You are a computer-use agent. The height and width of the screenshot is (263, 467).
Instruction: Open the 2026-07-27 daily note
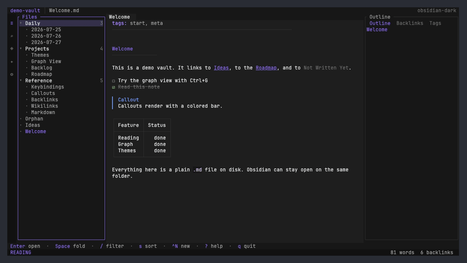click(46, 42)
